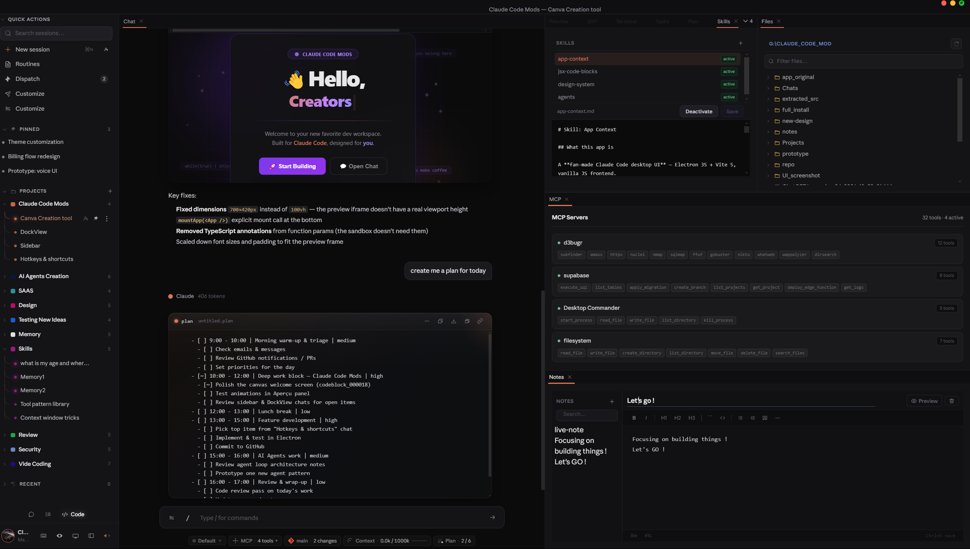
Task: Open input settings sliders icon in message box
Action: pyautogui.click(x=172, y=518)
